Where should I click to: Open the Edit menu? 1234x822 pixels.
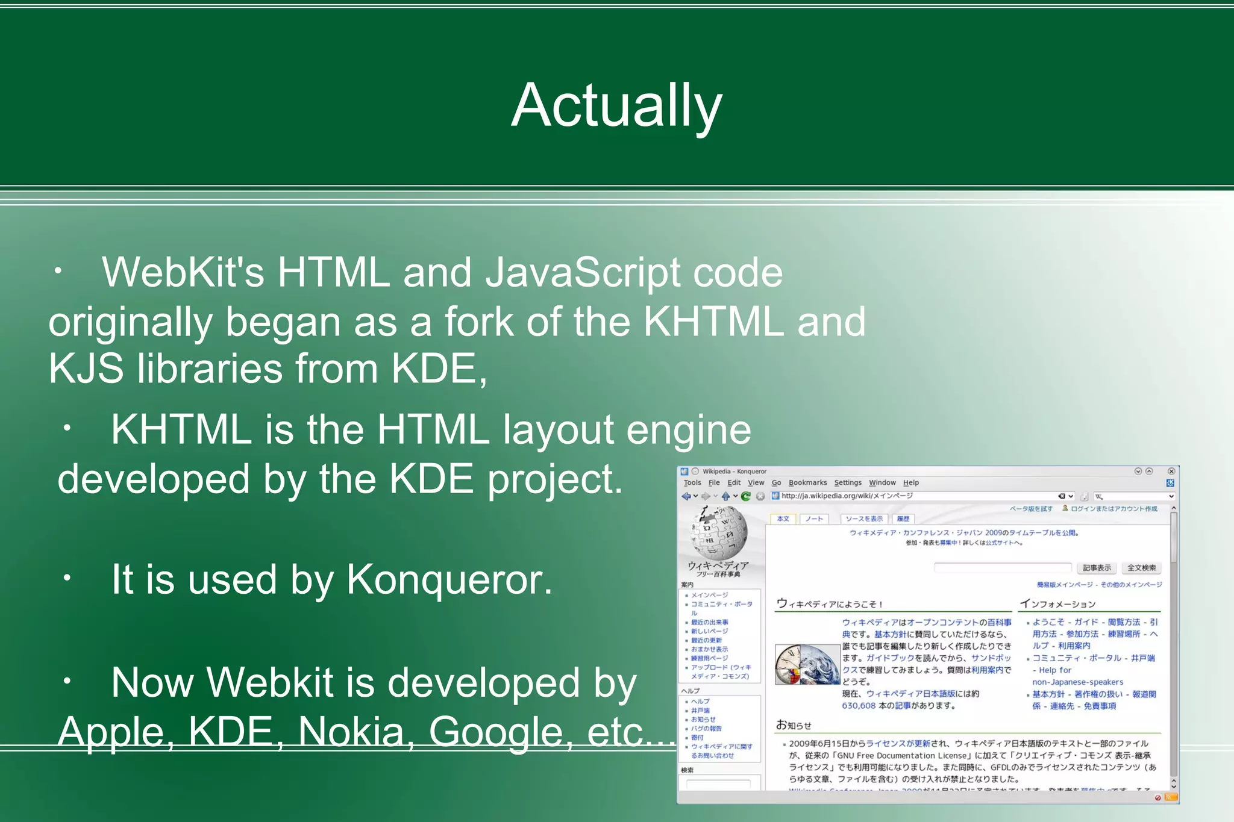[x=734, y=483]
